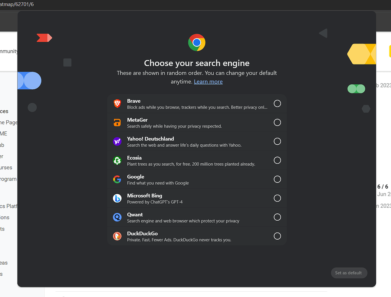Click the Yahoo! Deutschland title text

click(x=150, y=139)
